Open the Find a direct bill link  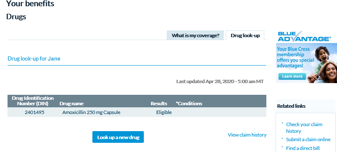[x=303, y=148]
